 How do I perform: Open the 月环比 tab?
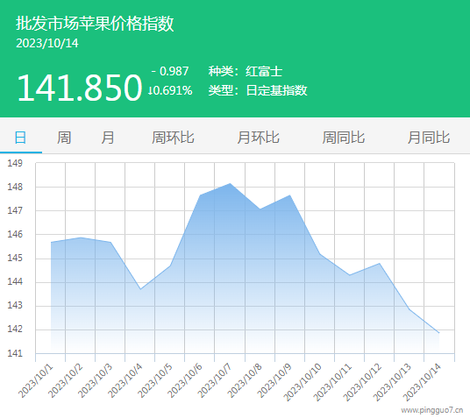tap(258, 138)
